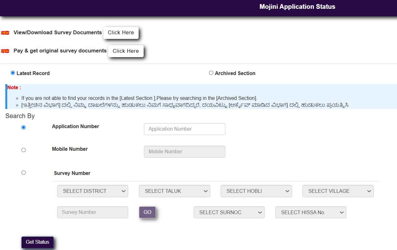Click the Survey Number text box

point(92,212)
